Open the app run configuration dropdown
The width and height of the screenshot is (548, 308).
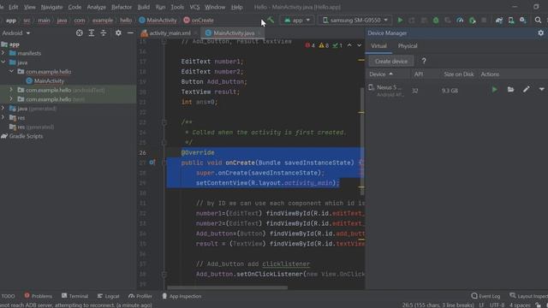point(297,21)
